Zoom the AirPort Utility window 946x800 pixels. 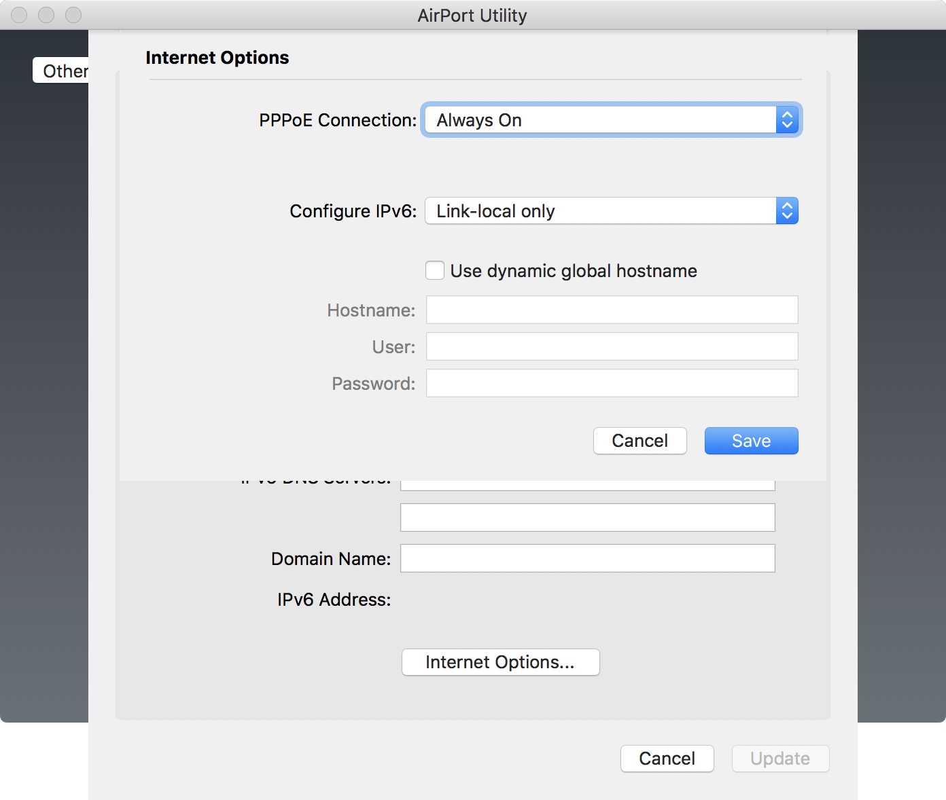tap(73, 15)
